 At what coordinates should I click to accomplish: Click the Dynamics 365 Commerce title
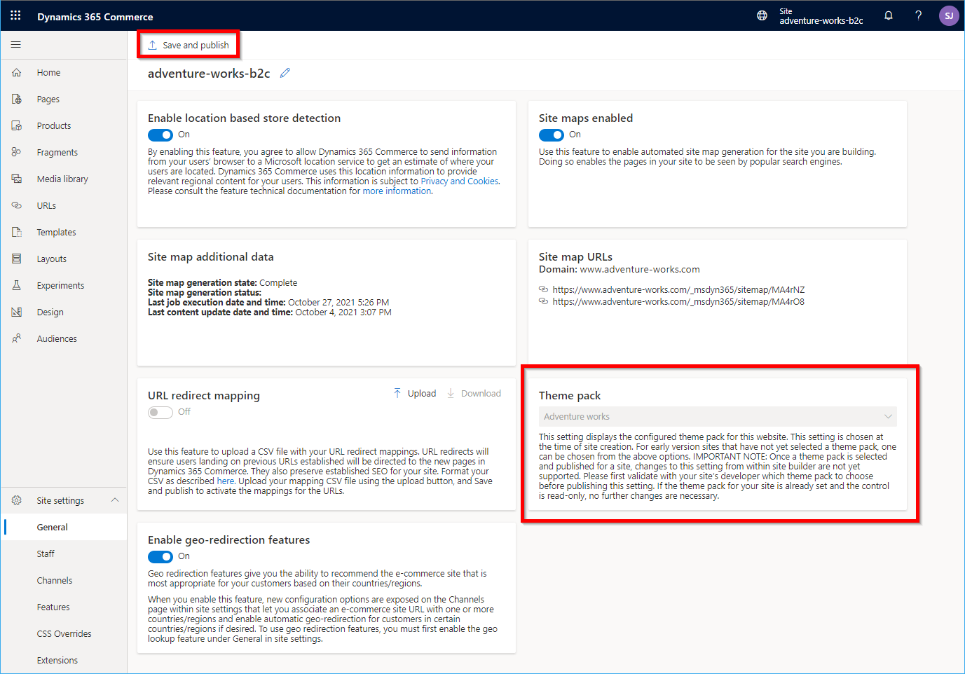(x=95, y=17)
